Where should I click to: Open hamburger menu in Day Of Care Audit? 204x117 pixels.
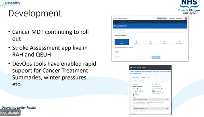tap(170, 67)
